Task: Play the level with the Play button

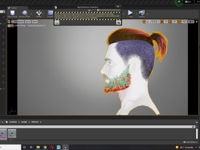Action: (130, 13)
